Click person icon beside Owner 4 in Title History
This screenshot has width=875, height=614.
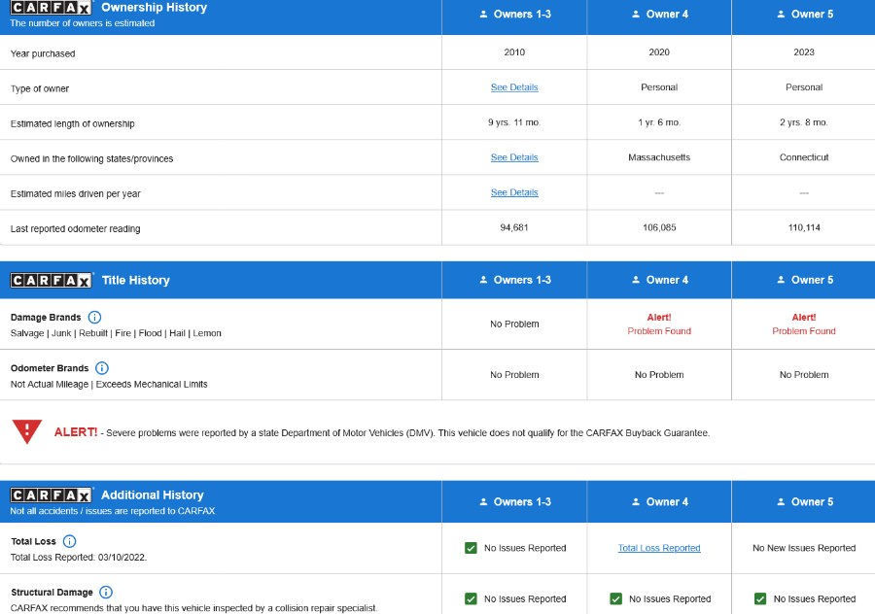[636, 280]
